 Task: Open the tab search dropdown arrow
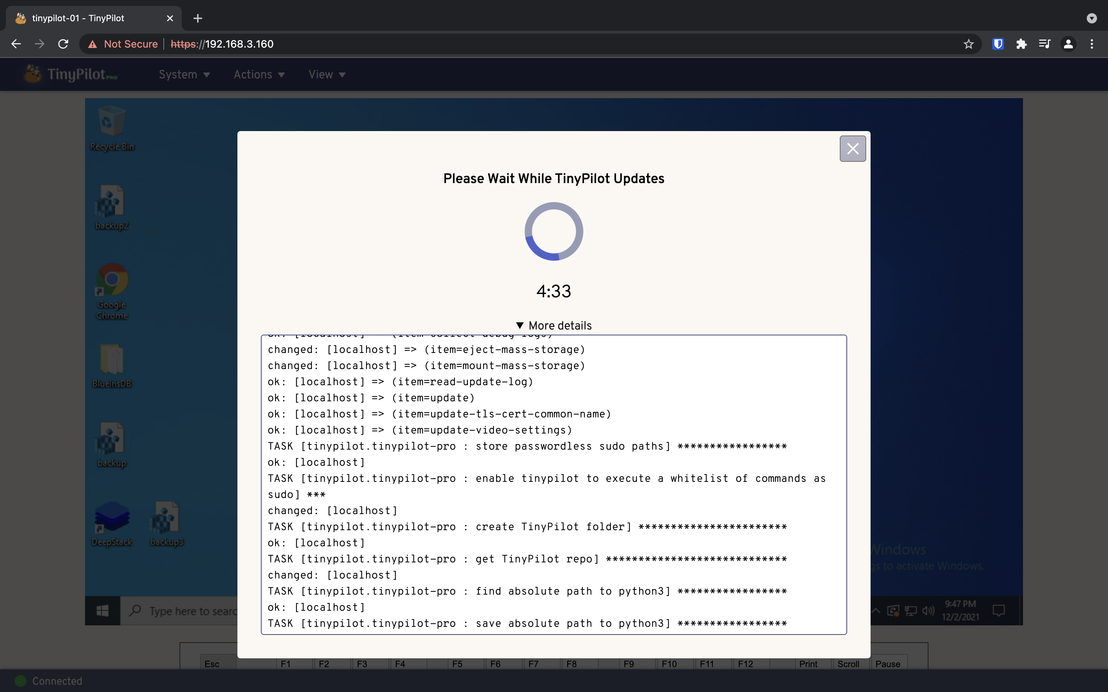coord(1092,18)
